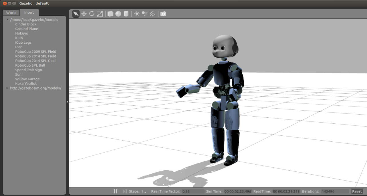Step the simulation forward once
Image resolution: width=367 pixels, height=196 pixels.
(125, 191)
